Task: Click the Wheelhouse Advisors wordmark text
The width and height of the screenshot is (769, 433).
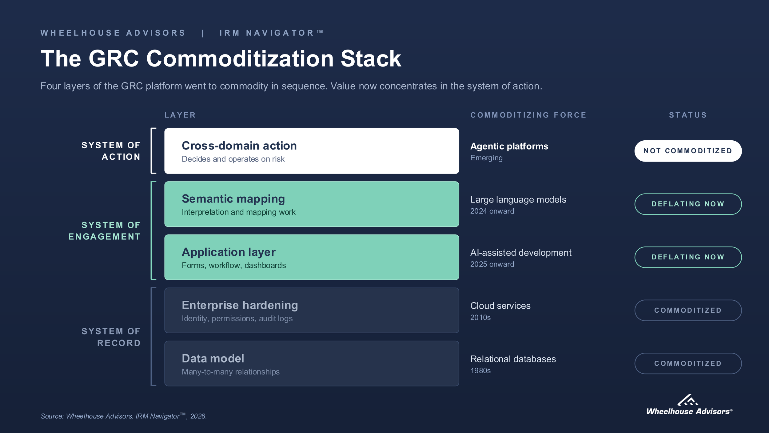Action: (689, 412)
